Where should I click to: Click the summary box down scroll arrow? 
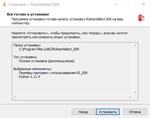coord(135,92)
